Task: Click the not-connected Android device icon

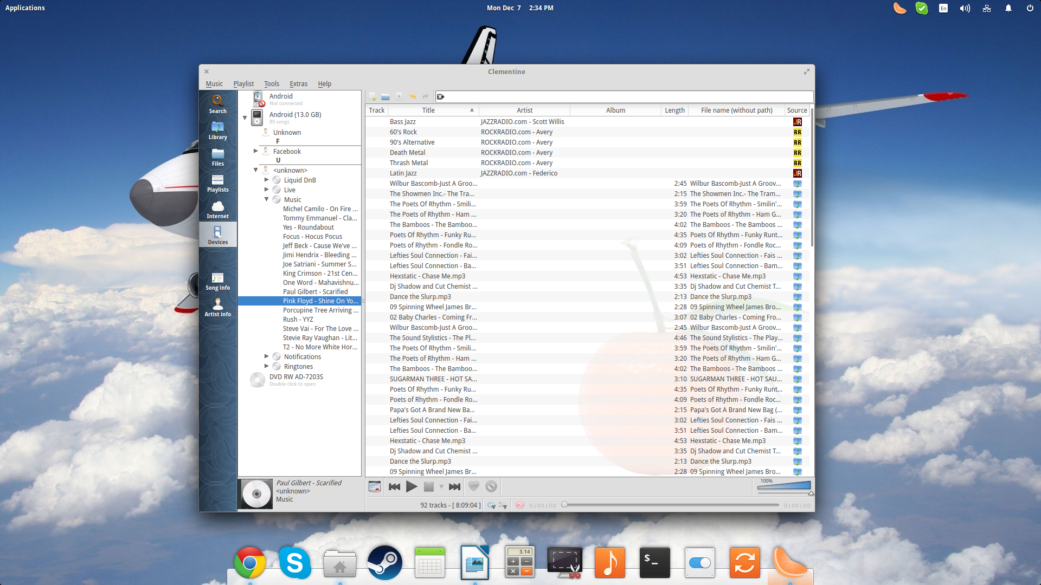Action: coord(258,99)
